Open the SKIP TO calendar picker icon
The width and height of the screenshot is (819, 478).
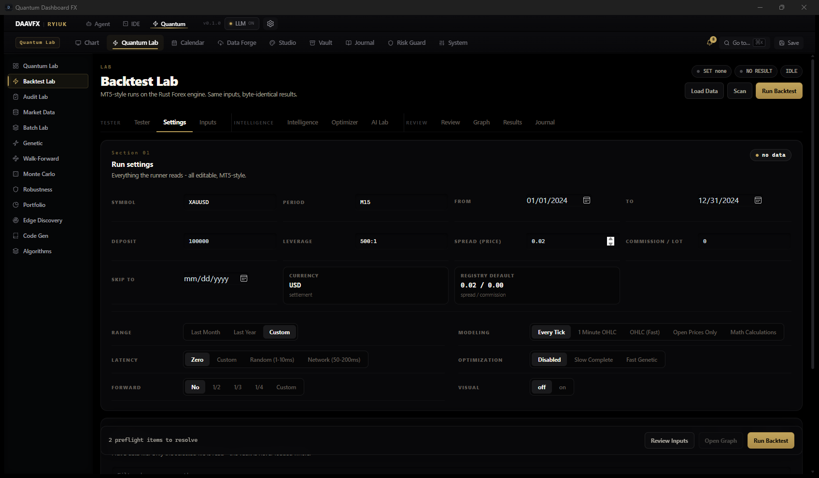[x=244, y=278]
